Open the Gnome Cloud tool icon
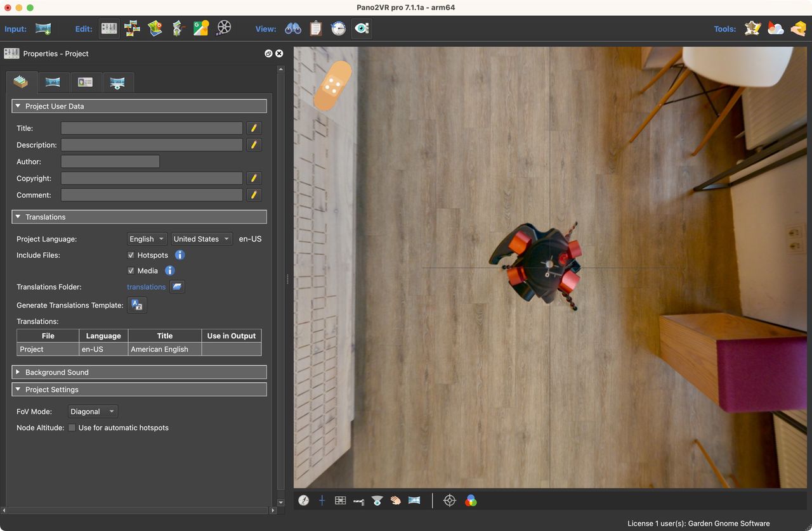 [x=775, y=29]
